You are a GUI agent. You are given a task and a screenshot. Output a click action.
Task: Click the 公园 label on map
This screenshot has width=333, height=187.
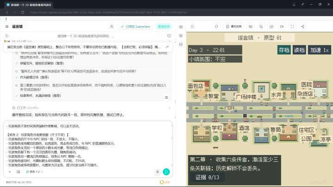[x=306, y=139]
